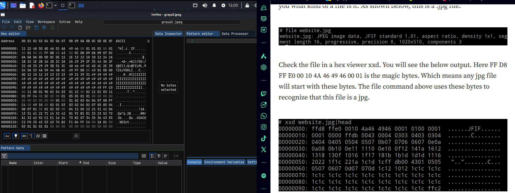The width and height of the screenshot is (515, 193).
Task: Open WhatsApp from the browser sidebar
Action: click(264, 116)
